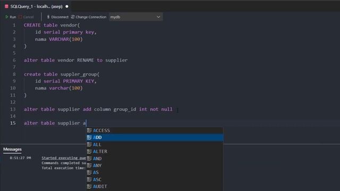Image resolution: width=340 pixels, height=191 pixels.
Task: Choose ADD from the autocomplete list
Action: pos(155,137)
